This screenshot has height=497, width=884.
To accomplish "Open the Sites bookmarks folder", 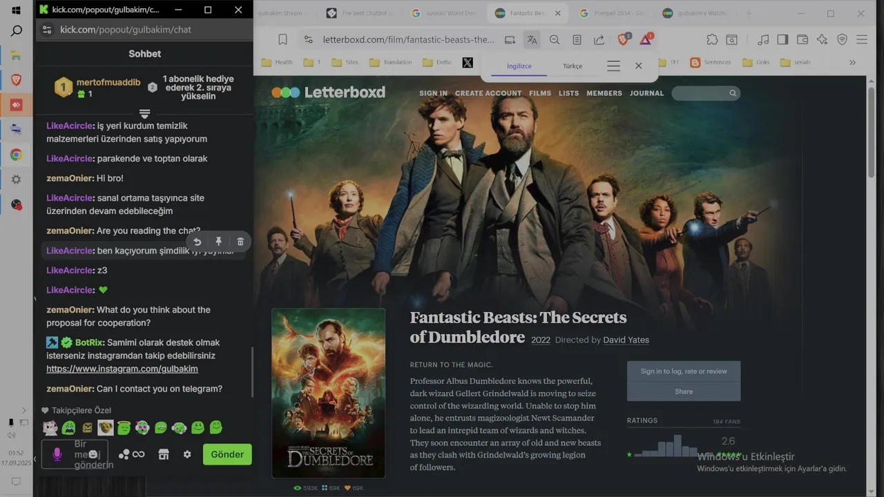I will pyautogui.click(x=345, y=62).
